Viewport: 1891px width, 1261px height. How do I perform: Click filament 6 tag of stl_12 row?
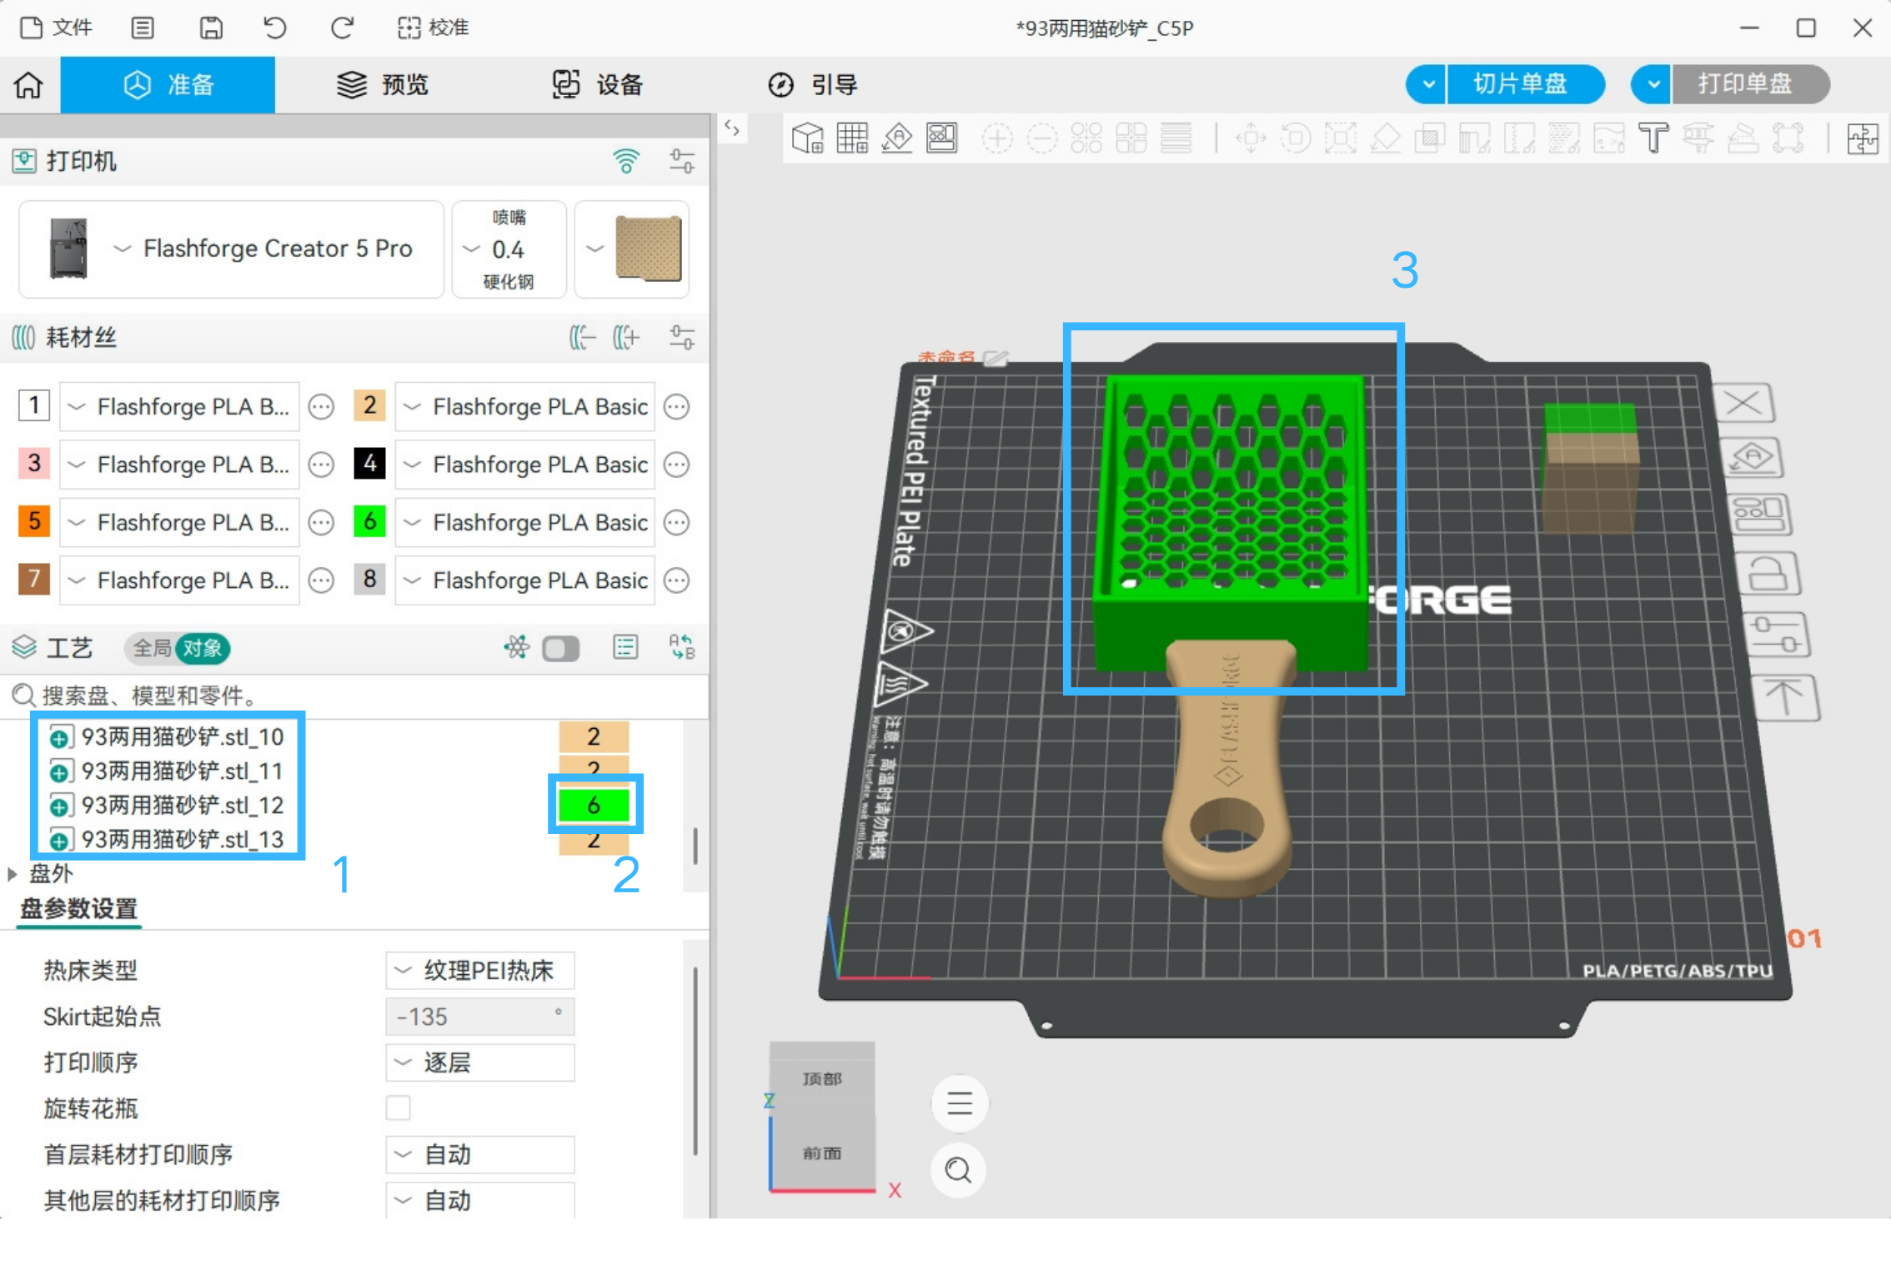[x=594, y=805]
